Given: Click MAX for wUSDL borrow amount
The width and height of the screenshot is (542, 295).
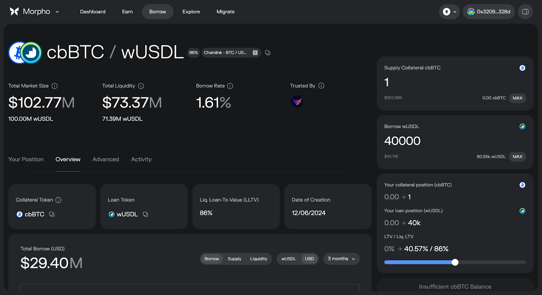Looking at the screenshot, I should (517, 156).
